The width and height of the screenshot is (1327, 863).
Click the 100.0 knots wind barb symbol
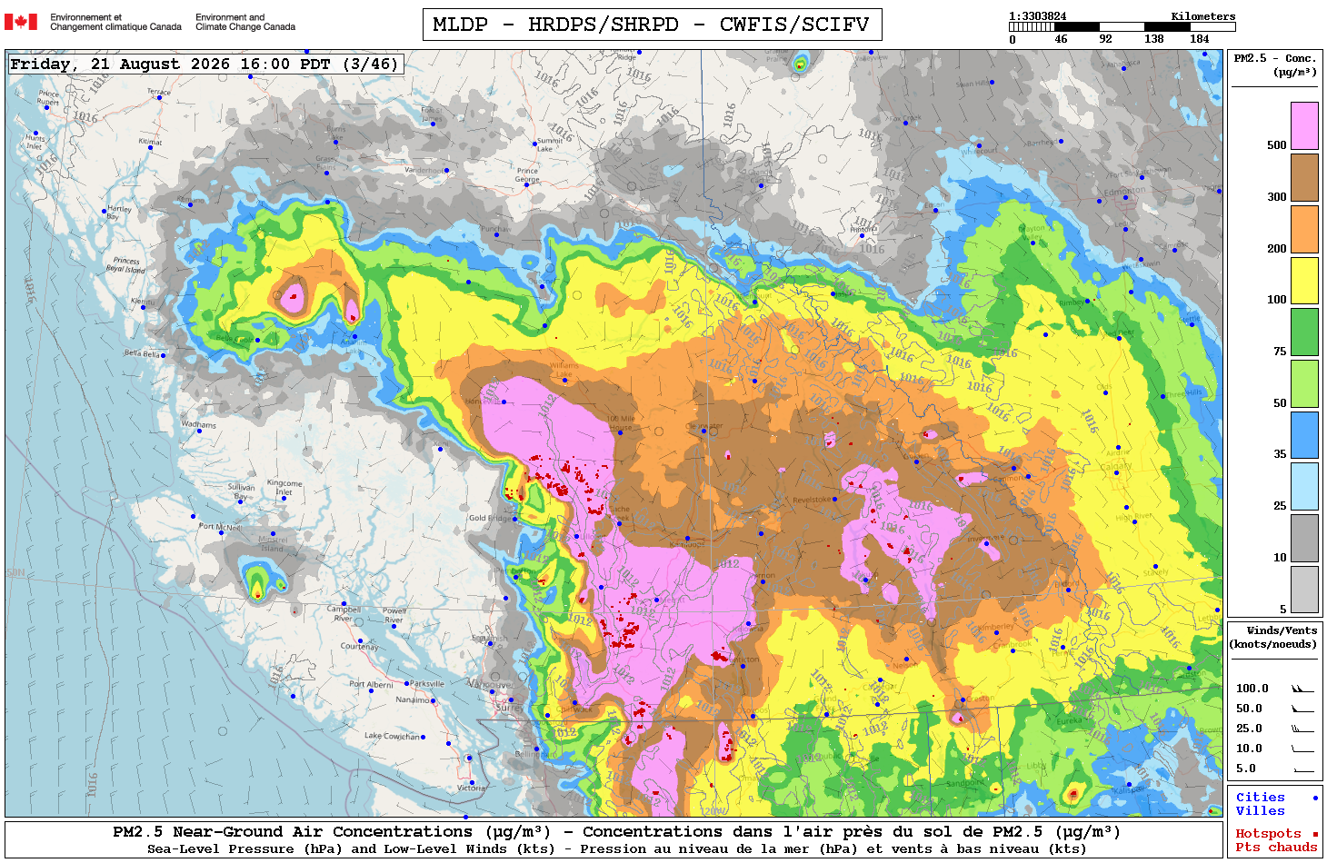(1302, 689)
